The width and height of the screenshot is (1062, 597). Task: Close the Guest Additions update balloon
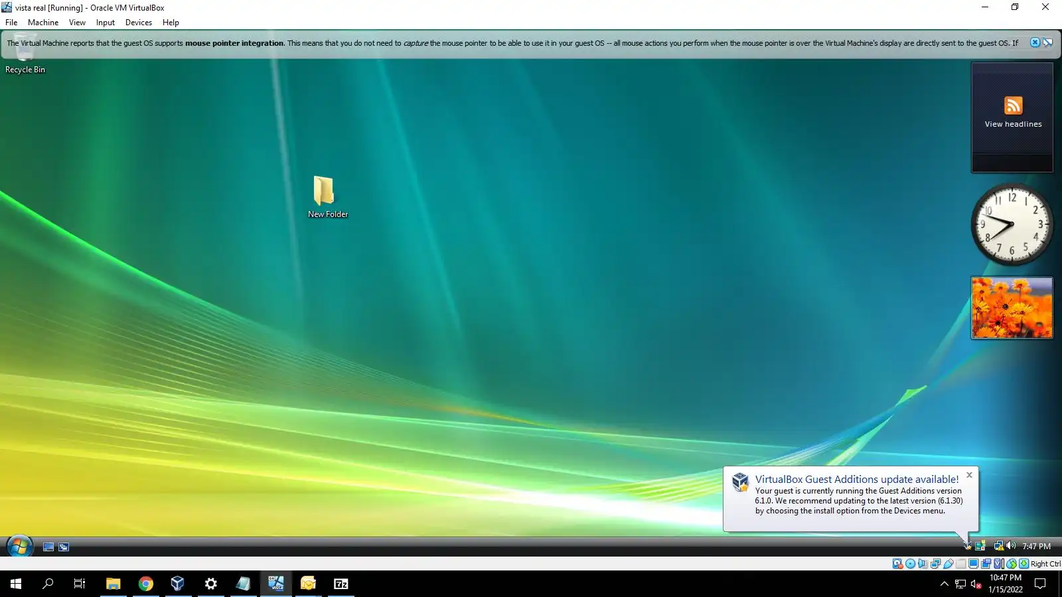click(x=969, y=475)
